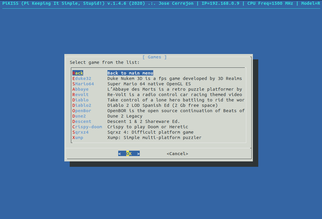
Task: Click 'Diablo 2 LOD Spanish Ed' description
Action: [162, 105]
